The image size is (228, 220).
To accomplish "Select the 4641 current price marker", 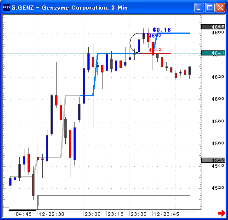I will pos(213,53).
